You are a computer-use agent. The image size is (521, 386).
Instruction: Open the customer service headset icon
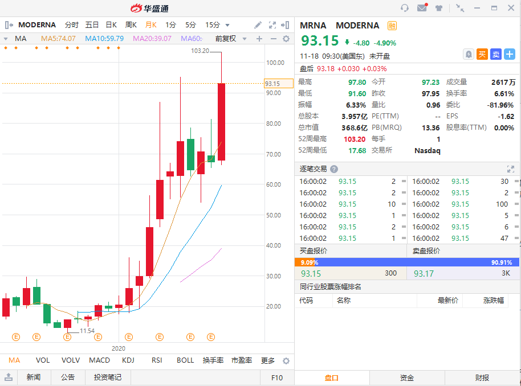tap(405, 8)
